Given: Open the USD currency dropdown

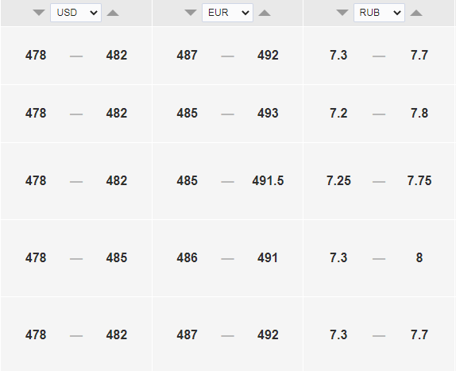Looking at the screenshot, I should coord(76,13).
